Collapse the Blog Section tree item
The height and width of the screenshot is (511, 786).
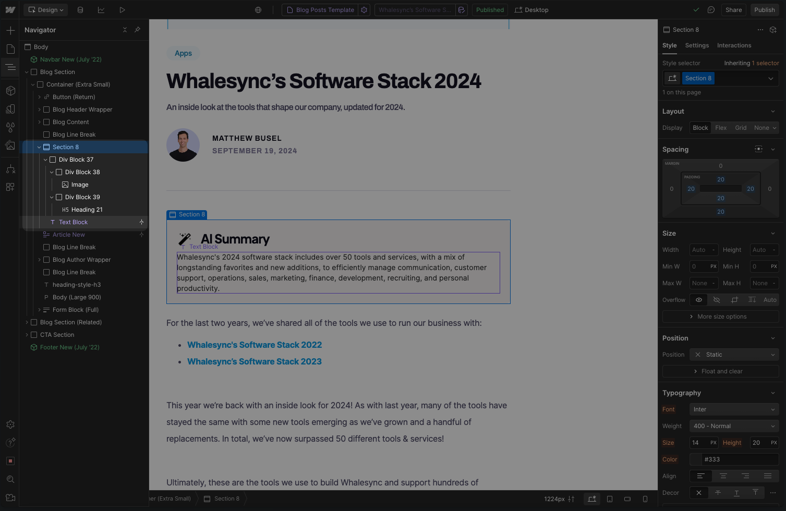click(x=27, y=72)
